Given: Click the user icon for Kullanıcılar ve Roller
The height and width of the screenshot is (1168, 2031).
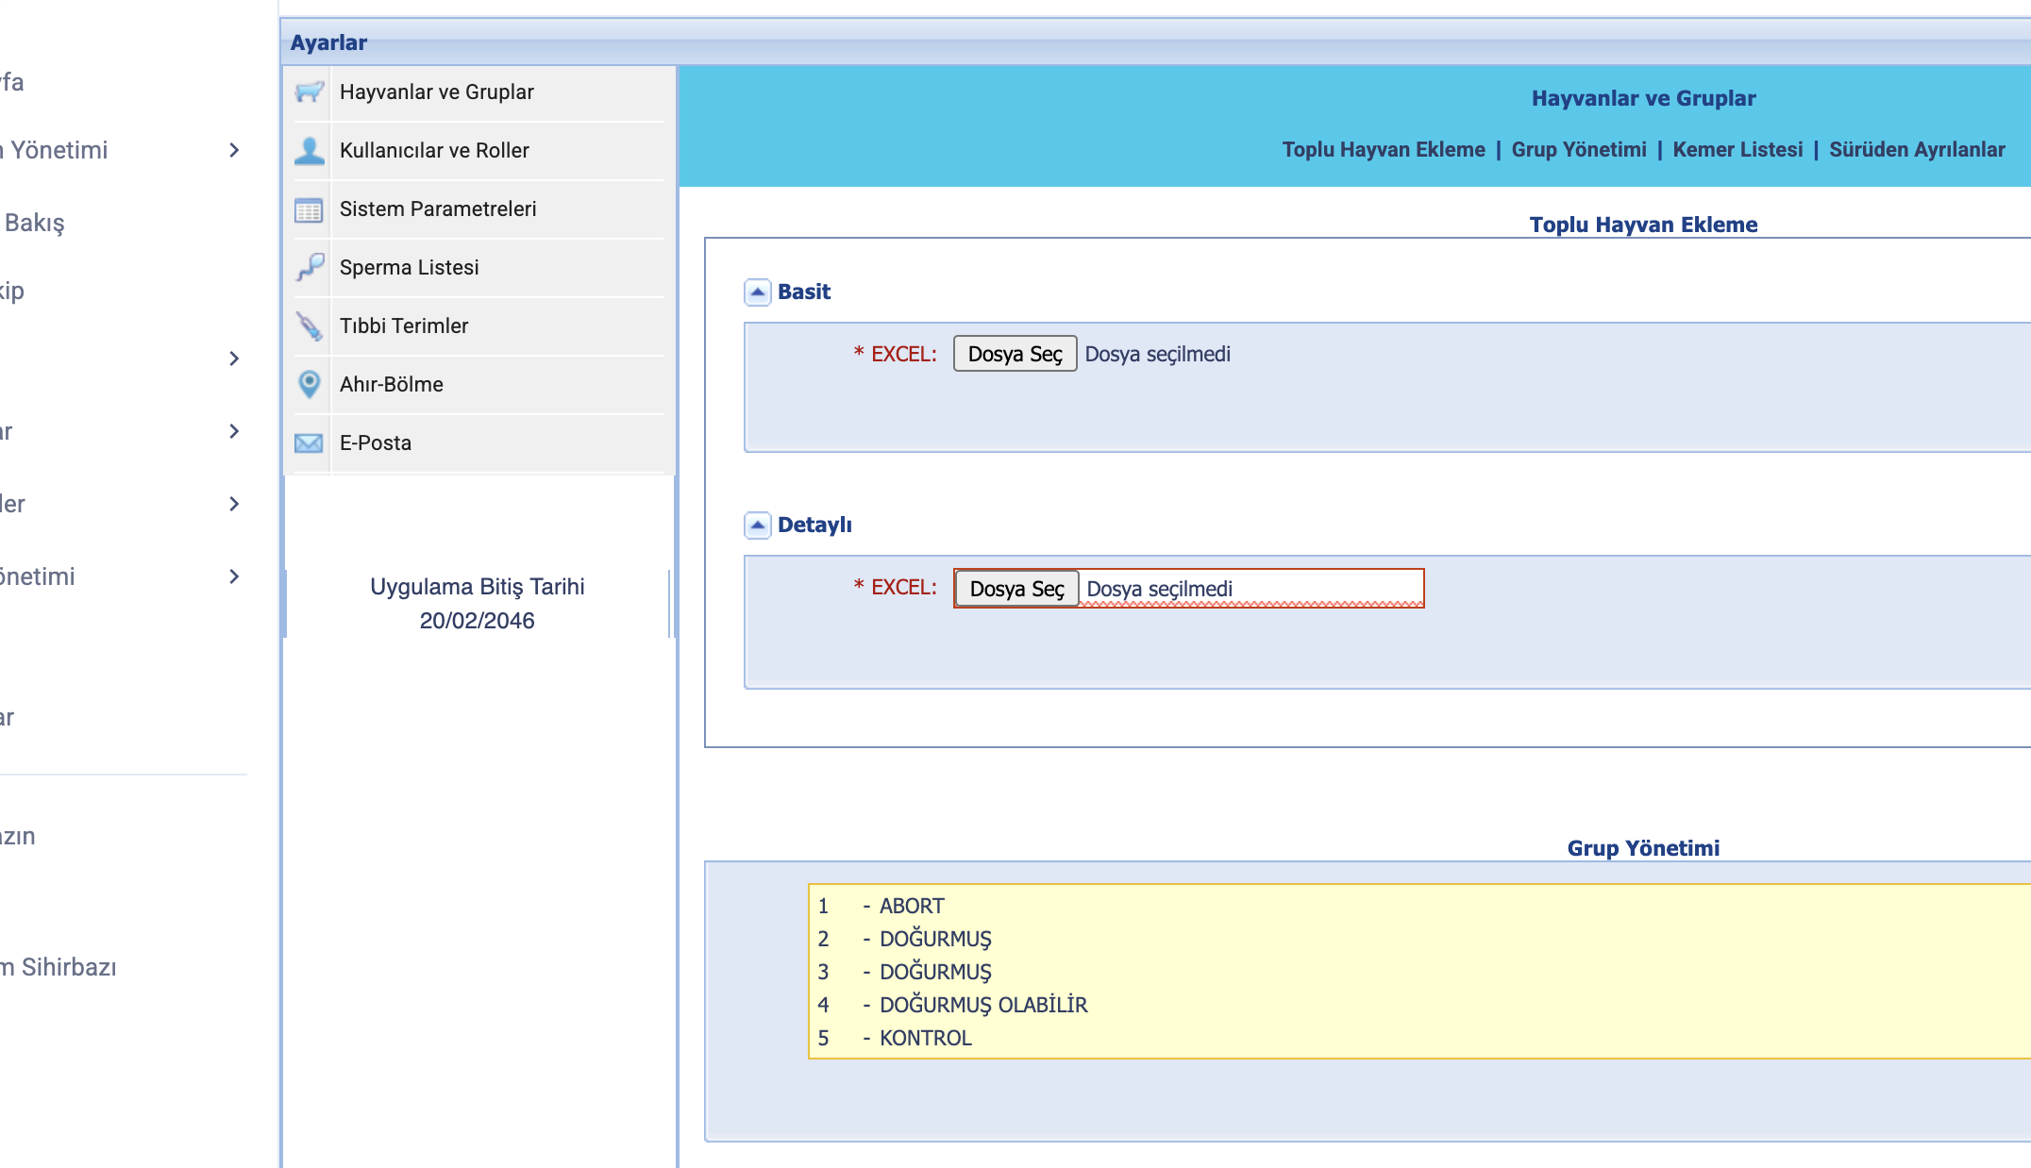Looking at the screenshot, I should (x=309, y=151).
